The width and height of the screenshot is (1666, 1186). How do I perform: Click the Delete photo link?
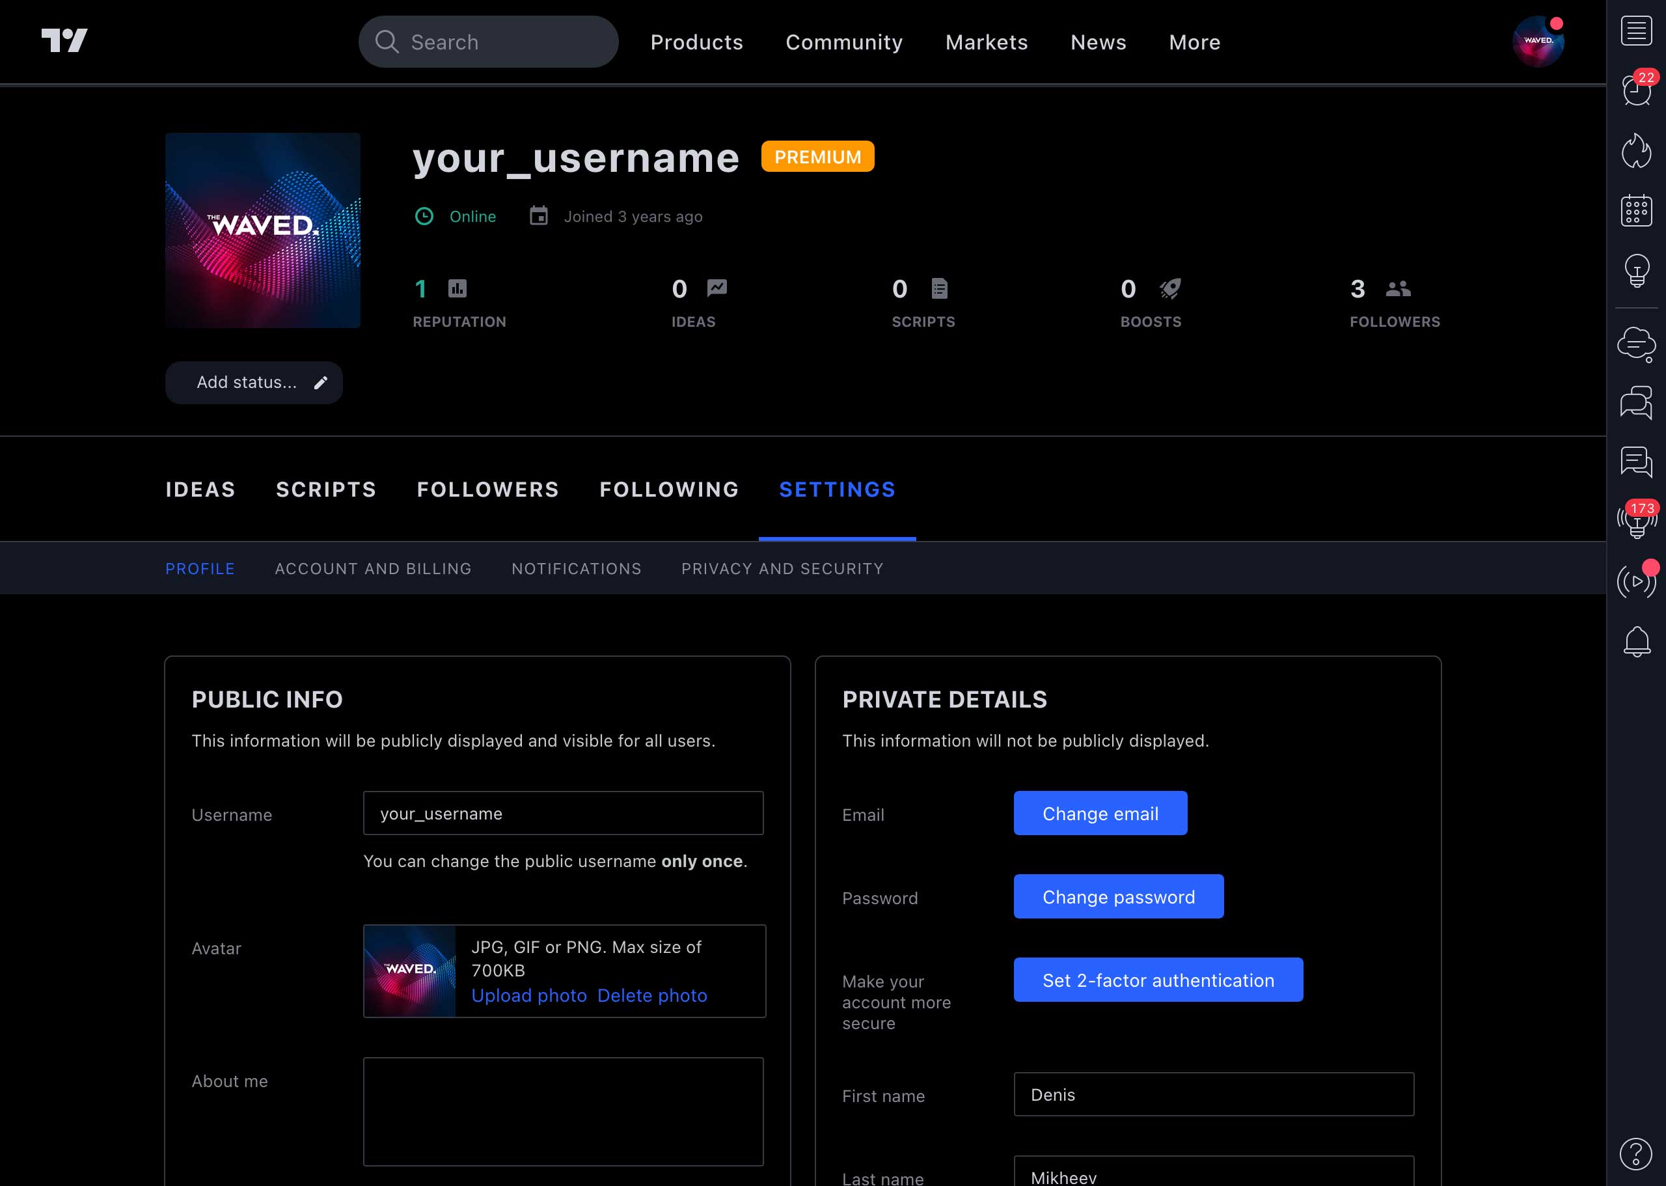coord(652,995)
